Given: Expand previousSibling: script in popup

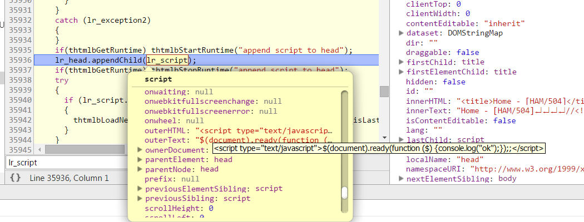Looking at the screenshot, I should point(140,198).
